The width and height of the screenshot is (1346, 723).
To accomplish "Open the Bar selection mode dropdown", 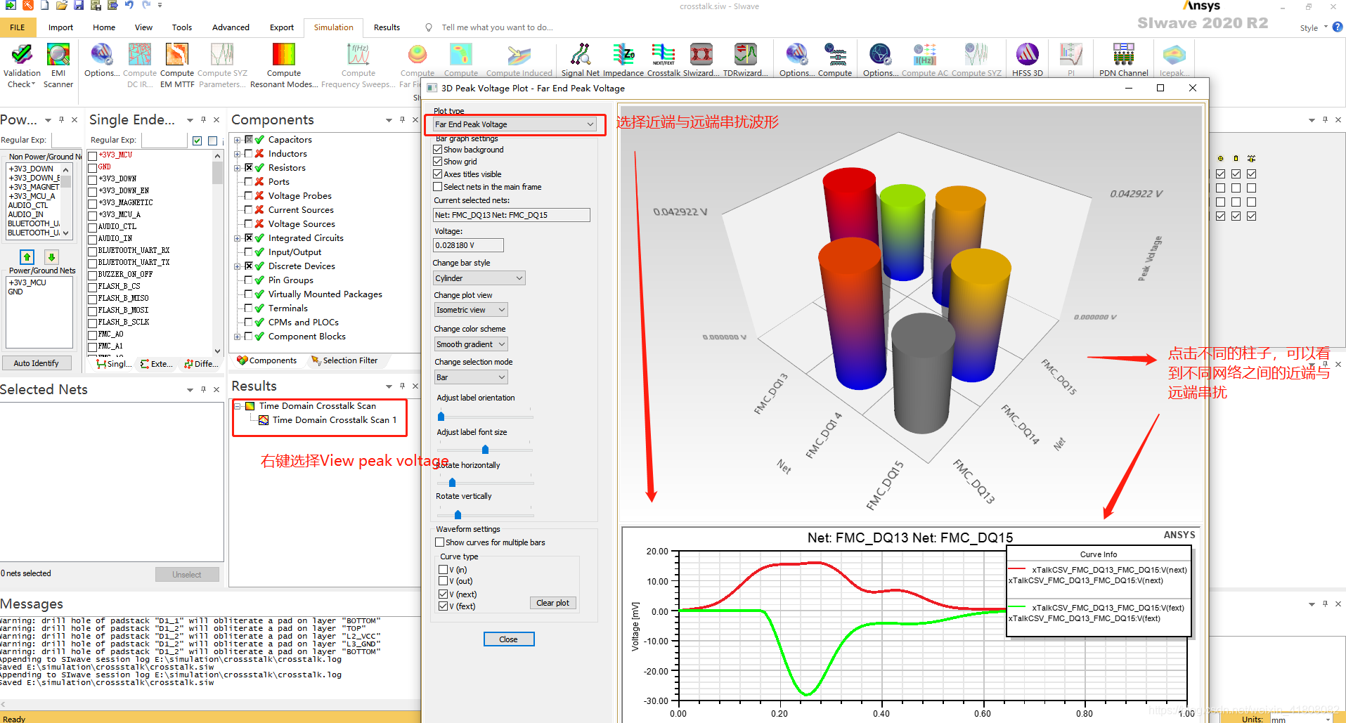I will [x=471, y=377].
